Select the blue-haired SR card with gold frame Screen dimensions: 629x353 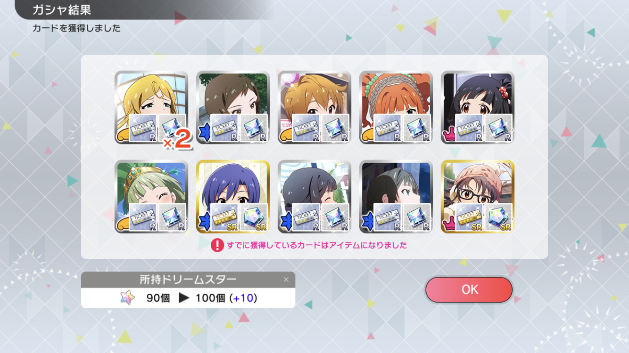[233, 196]
